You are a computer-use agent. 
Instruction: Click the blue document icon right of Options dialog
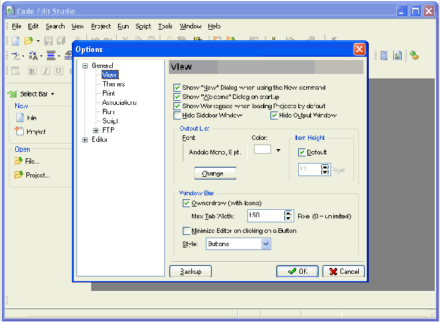pyautogui.click(x=384, y=55)
